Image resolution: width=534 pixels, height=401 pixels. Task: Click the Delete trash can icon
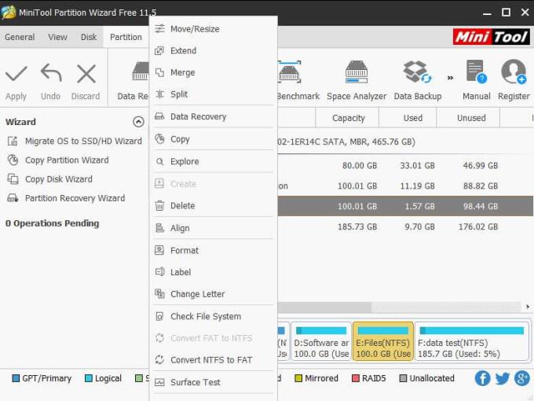point(159,206)
